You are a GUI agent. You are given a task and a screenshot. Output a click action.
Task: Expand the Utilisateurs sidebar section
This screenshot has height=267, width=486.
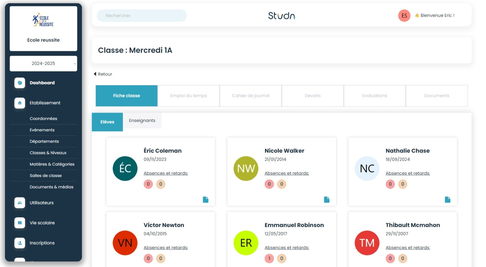[42, 203]
